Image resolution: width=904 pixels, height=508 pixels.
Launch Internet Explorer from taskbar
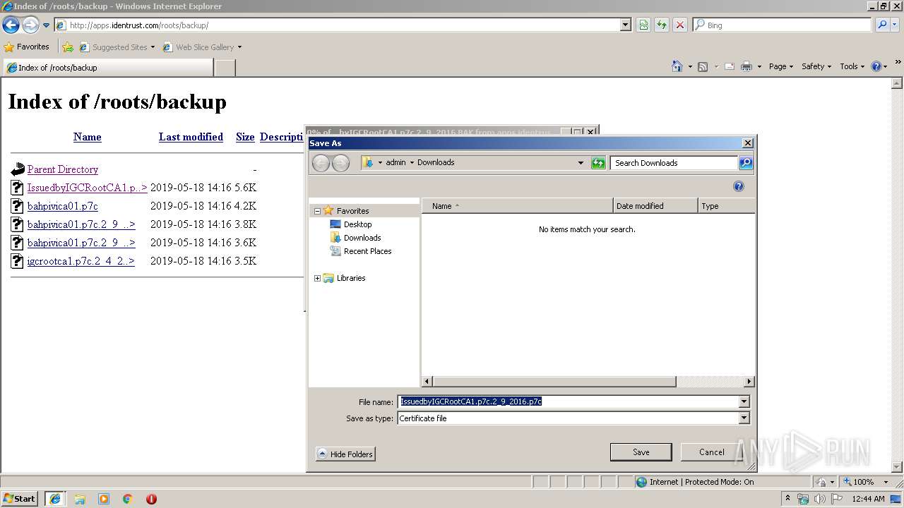[55, 499]
